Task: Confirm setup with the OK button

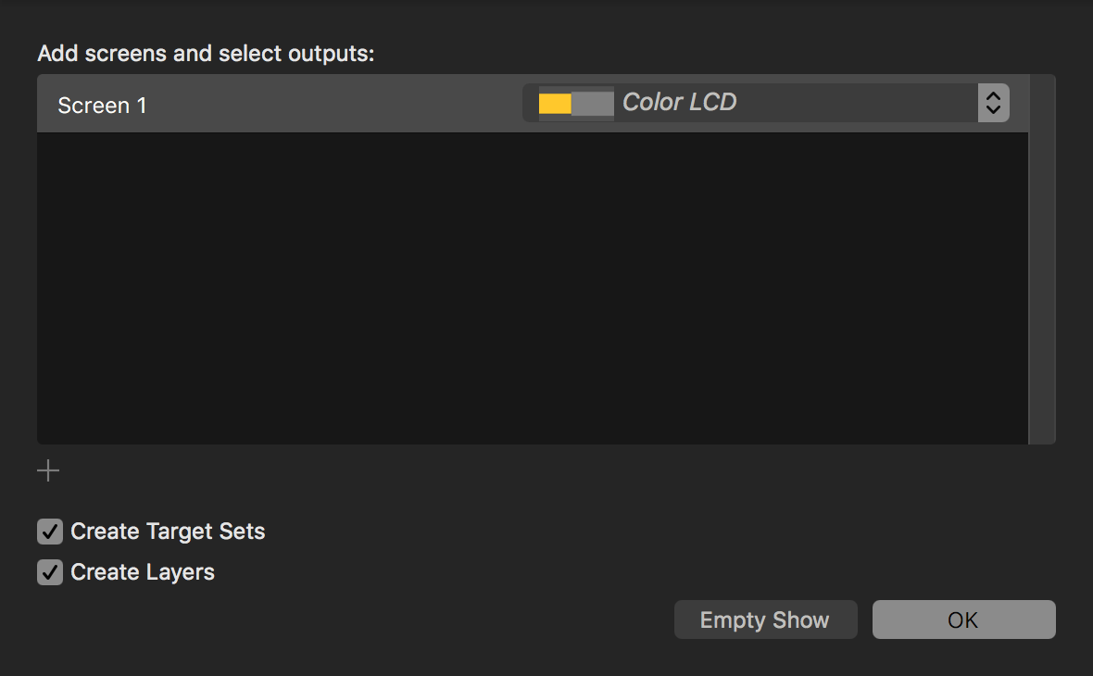Action: (x=963, y=620)
